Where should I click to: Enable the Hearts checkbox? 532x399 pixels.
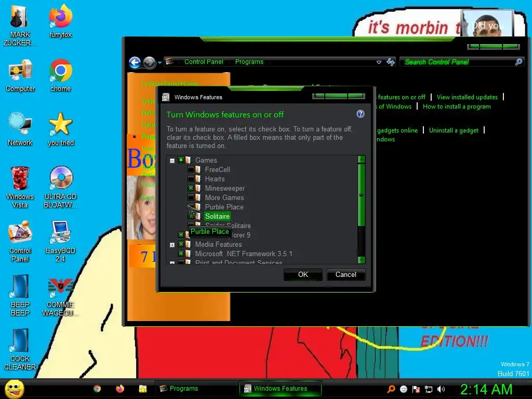click(x=191, y=179)
